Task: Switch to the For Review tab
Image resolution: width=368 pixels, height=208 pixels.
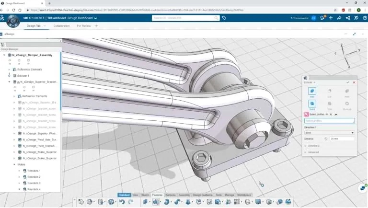Action: coord(83,26)
